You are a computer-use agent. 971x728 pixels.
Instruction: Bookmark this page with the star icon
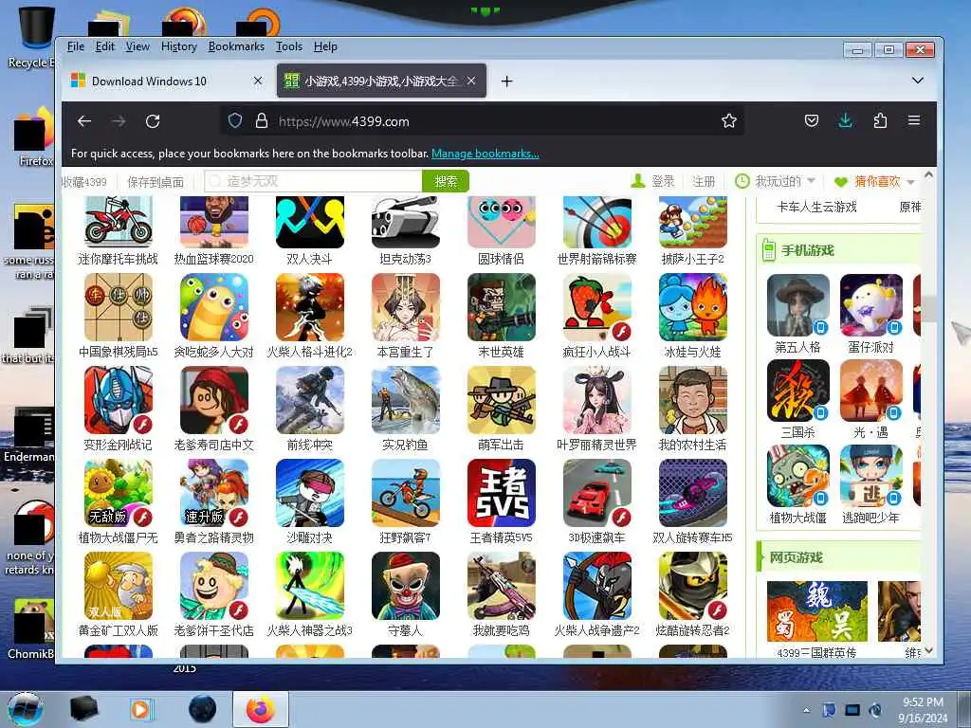729,120
